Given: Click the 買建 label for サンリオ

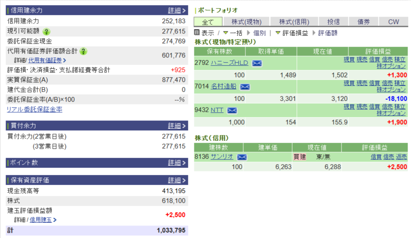Looking at the screenshot, I should coord(299,157).
